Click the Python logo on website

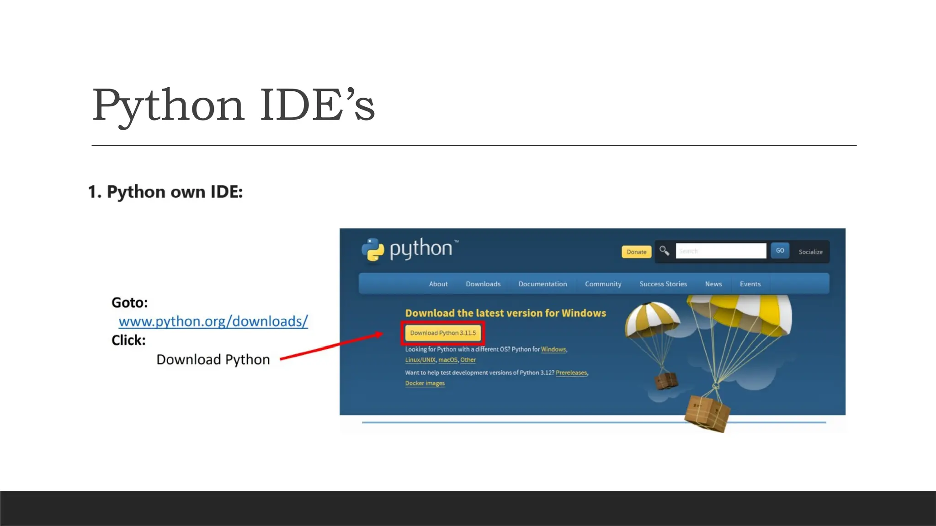tap(410, 250)
